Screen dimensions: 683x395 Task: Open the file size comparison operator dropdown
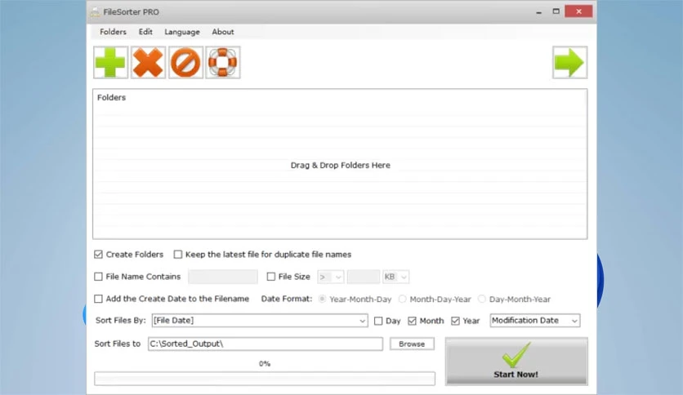coord(331,277)
